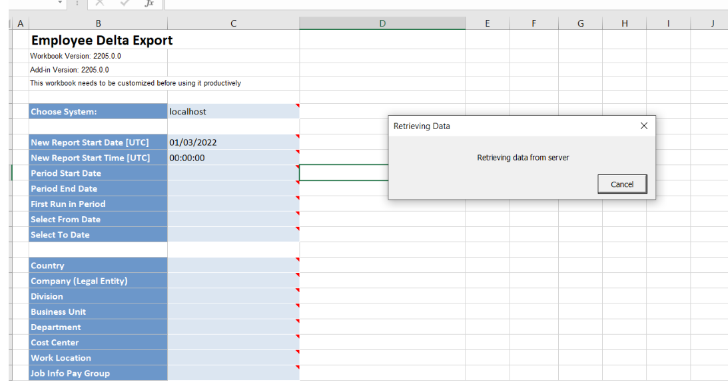Select column F header

(x=534, y=23)
